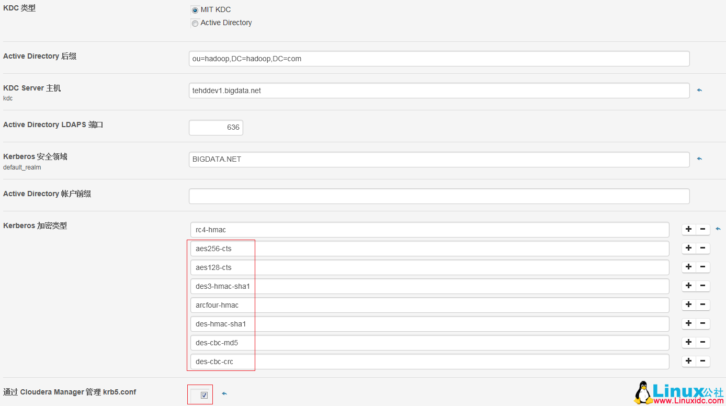
Task: Select the MIT KDC option
Action: pyautogui.click(x=195, y=9)
